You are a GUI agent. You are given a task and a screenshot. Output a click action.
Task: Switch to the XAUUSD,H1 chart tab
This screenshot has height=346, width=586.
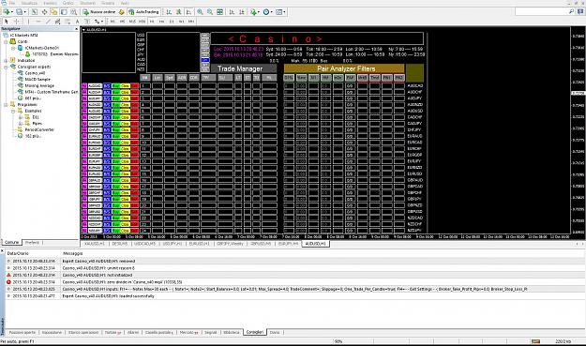(x=94, y=244)
